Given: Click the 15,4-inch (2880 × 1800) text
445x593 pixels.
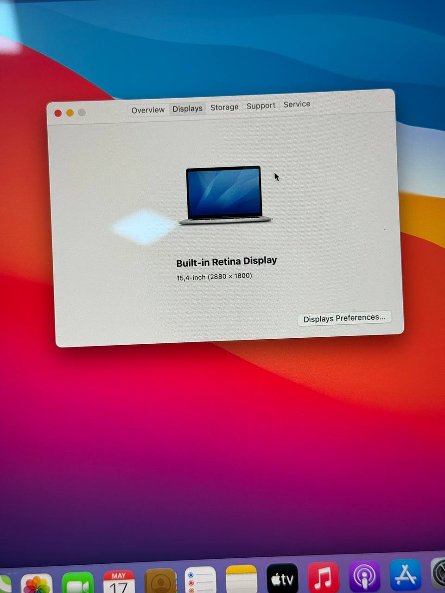Looking at the screenshot, I should [214, 277].
